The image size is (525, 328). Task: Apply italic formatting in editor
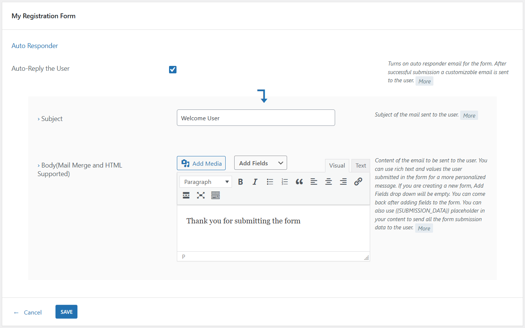[x=255, y=182]
